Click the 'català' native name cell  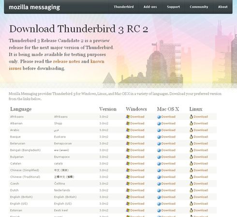tap(58, 163)
